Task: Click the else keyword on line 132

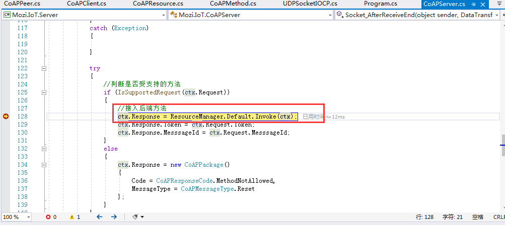Action: [110, 149]
